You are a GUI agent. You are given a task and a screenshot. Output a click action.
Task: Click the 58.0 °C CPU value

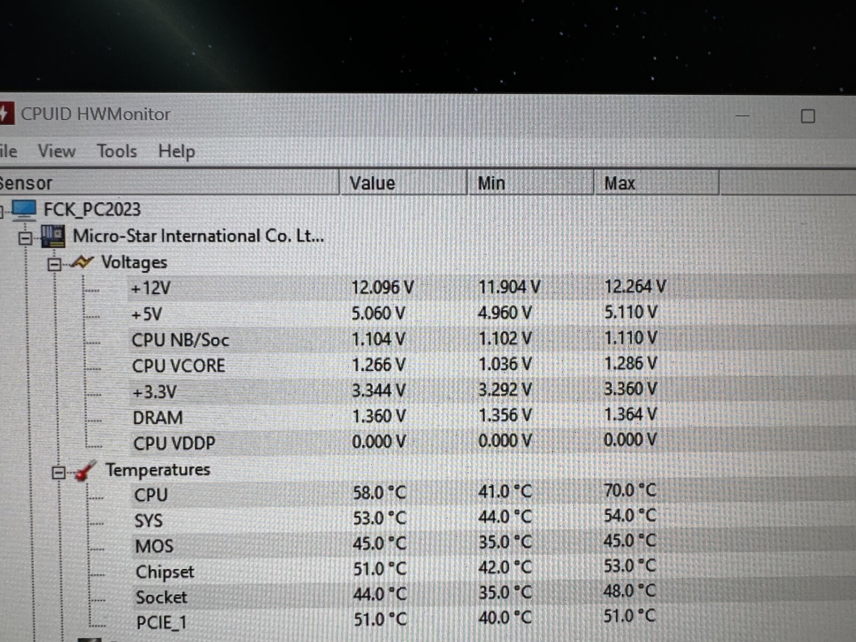coord(380,493)
